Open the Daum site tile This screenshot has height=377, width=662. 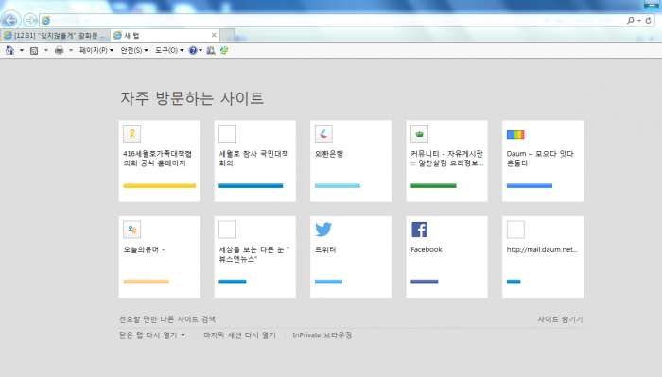[543, 161]
